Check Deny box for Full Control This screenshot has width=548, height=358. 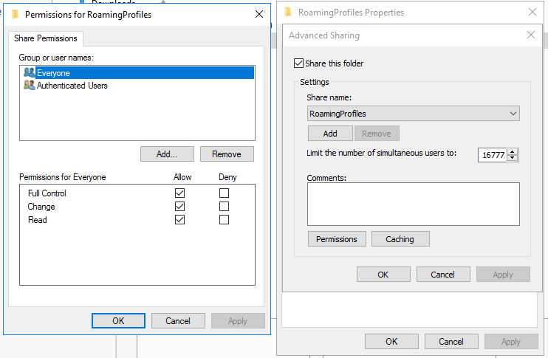pyautogui.click(x=224, y=193)
